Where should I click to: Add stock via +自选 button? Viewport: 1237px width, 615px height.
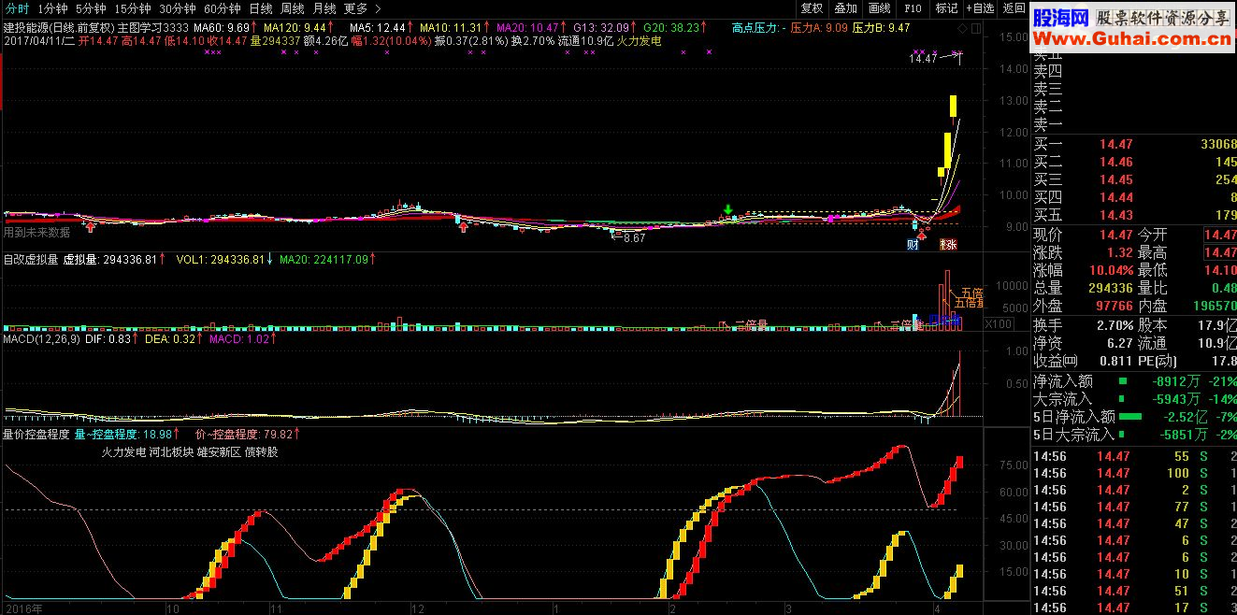pyautogui.click(x=980, y=8)
